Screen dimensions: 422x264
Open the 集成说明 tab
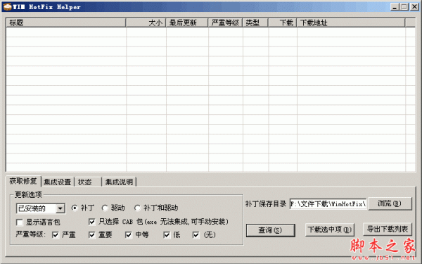[119, 182]
